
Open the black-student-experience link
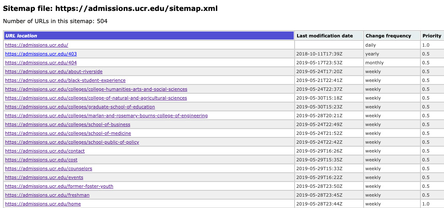(65, 80)
